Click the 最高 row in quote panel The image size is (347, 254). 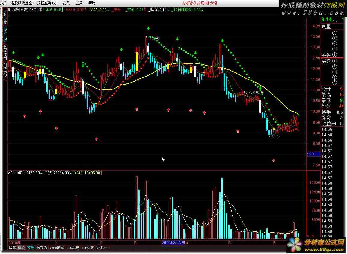coord(333,95)
